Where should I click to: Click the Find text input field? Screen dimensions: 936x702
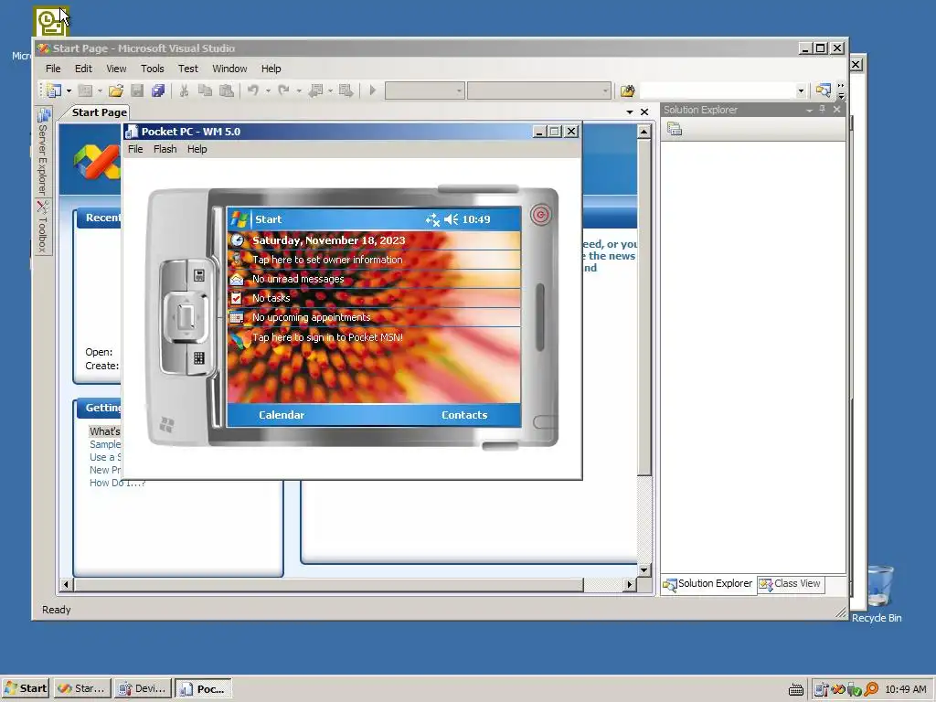718,91
